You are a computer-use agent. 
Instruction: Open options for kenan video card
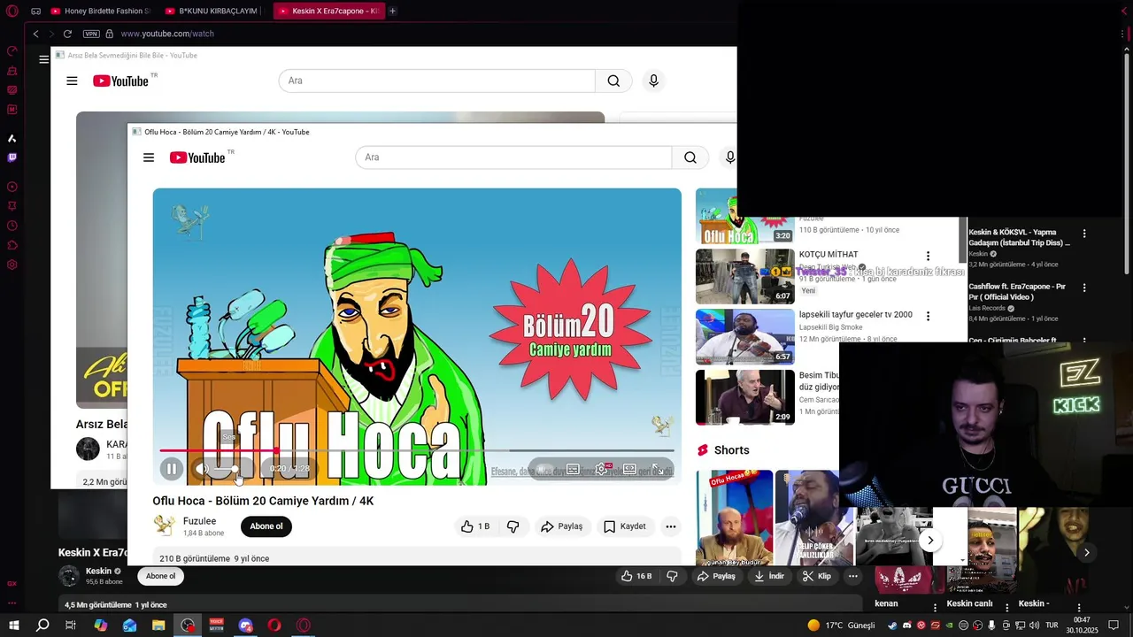pyautogui.click(x=936, y=607)
